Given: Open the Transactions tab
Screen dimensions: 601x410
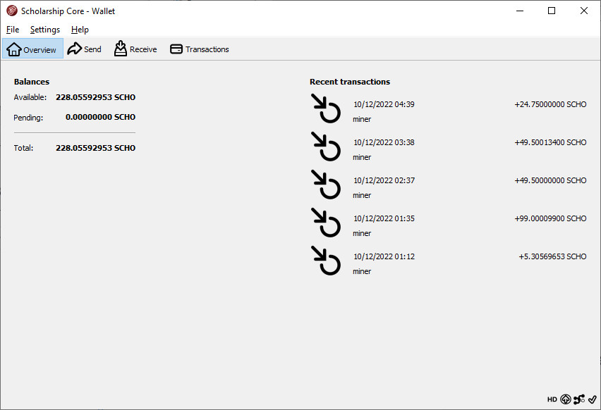Looking at the screenshot, I should pyautogui.click(x=200, y=49).
